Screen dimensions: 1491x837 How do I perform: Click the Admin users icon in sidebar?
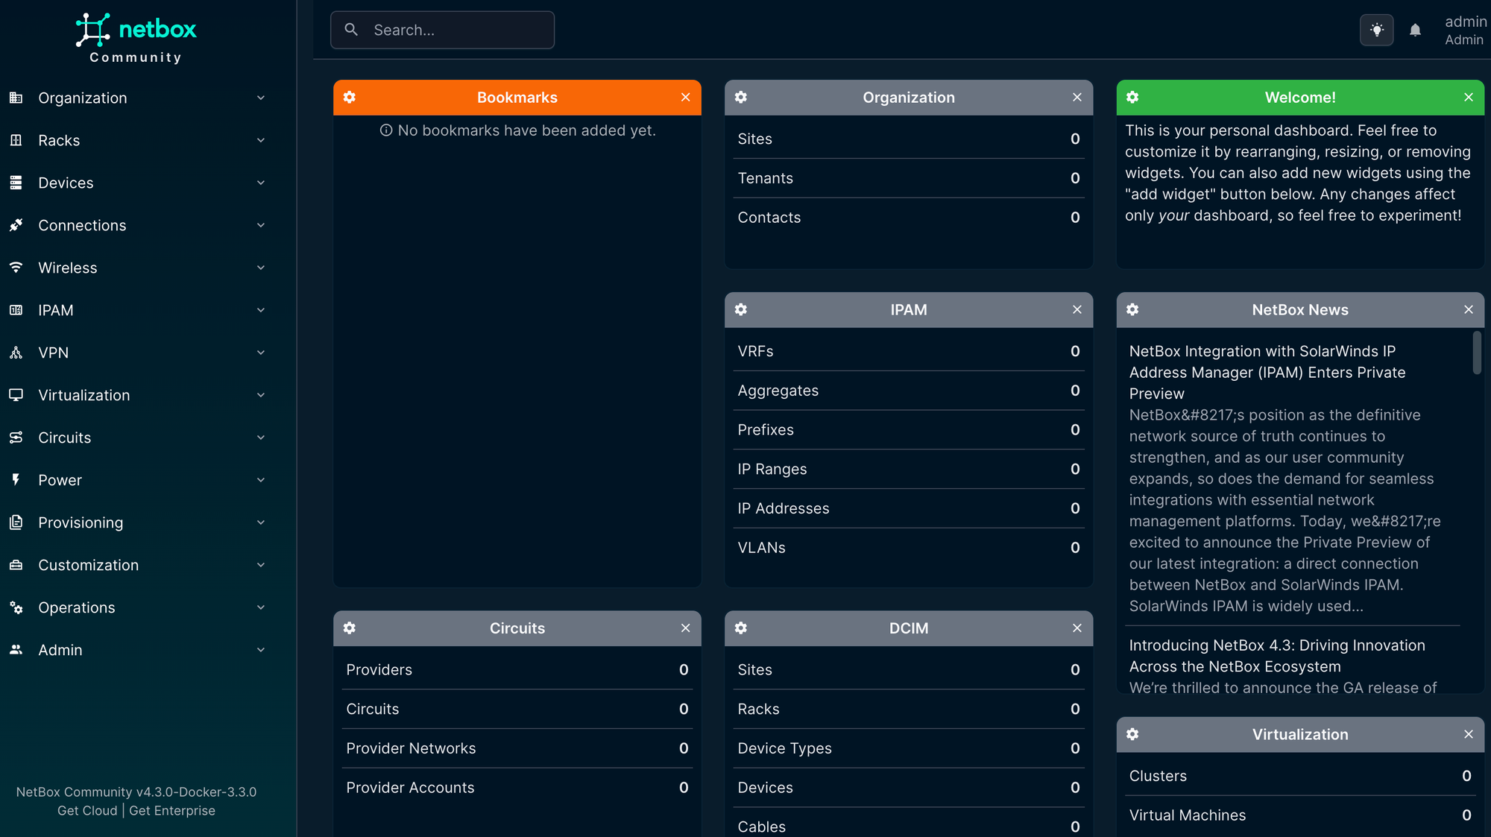16,650
